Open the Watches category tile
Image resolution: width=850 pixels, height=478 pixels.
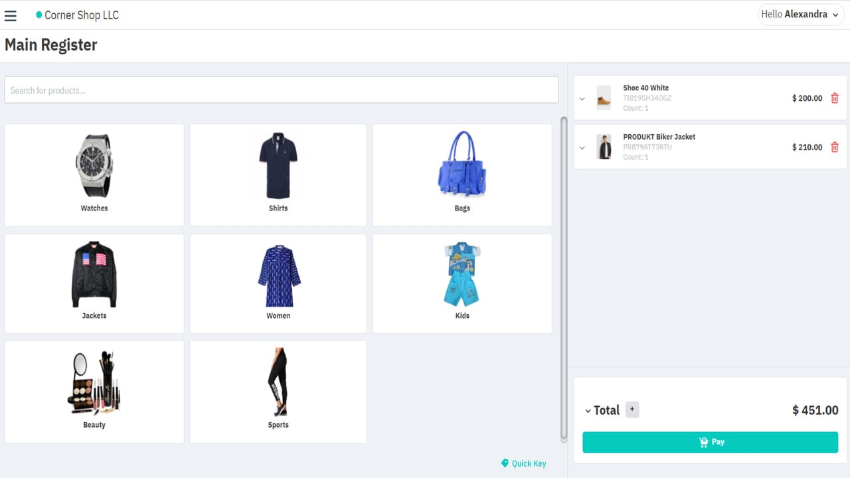[x=94, y=175]
